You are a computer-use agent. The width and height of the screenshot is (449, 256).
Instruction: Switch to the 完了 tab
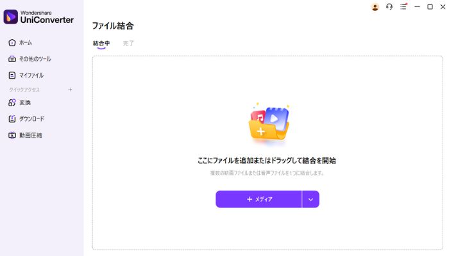coord(128,44)
